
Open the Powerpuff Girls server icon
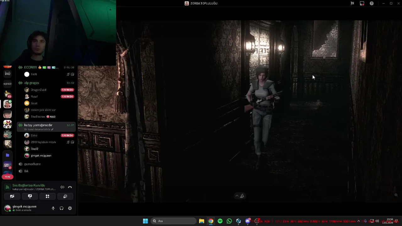pyautogui.click(x=8, y=124)
